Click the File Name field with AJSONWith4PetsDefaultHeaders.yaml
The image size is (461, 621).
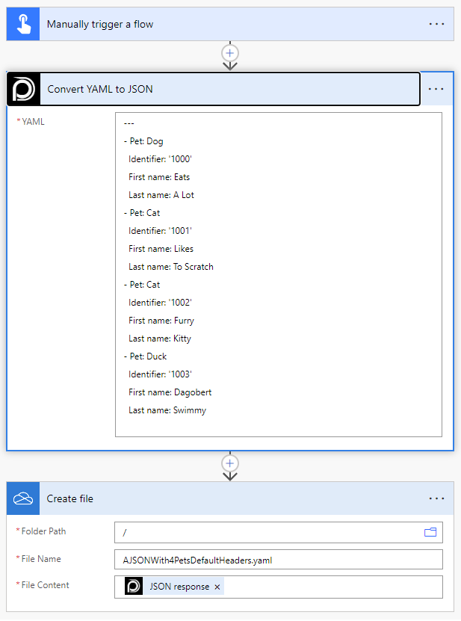(276, 560)
